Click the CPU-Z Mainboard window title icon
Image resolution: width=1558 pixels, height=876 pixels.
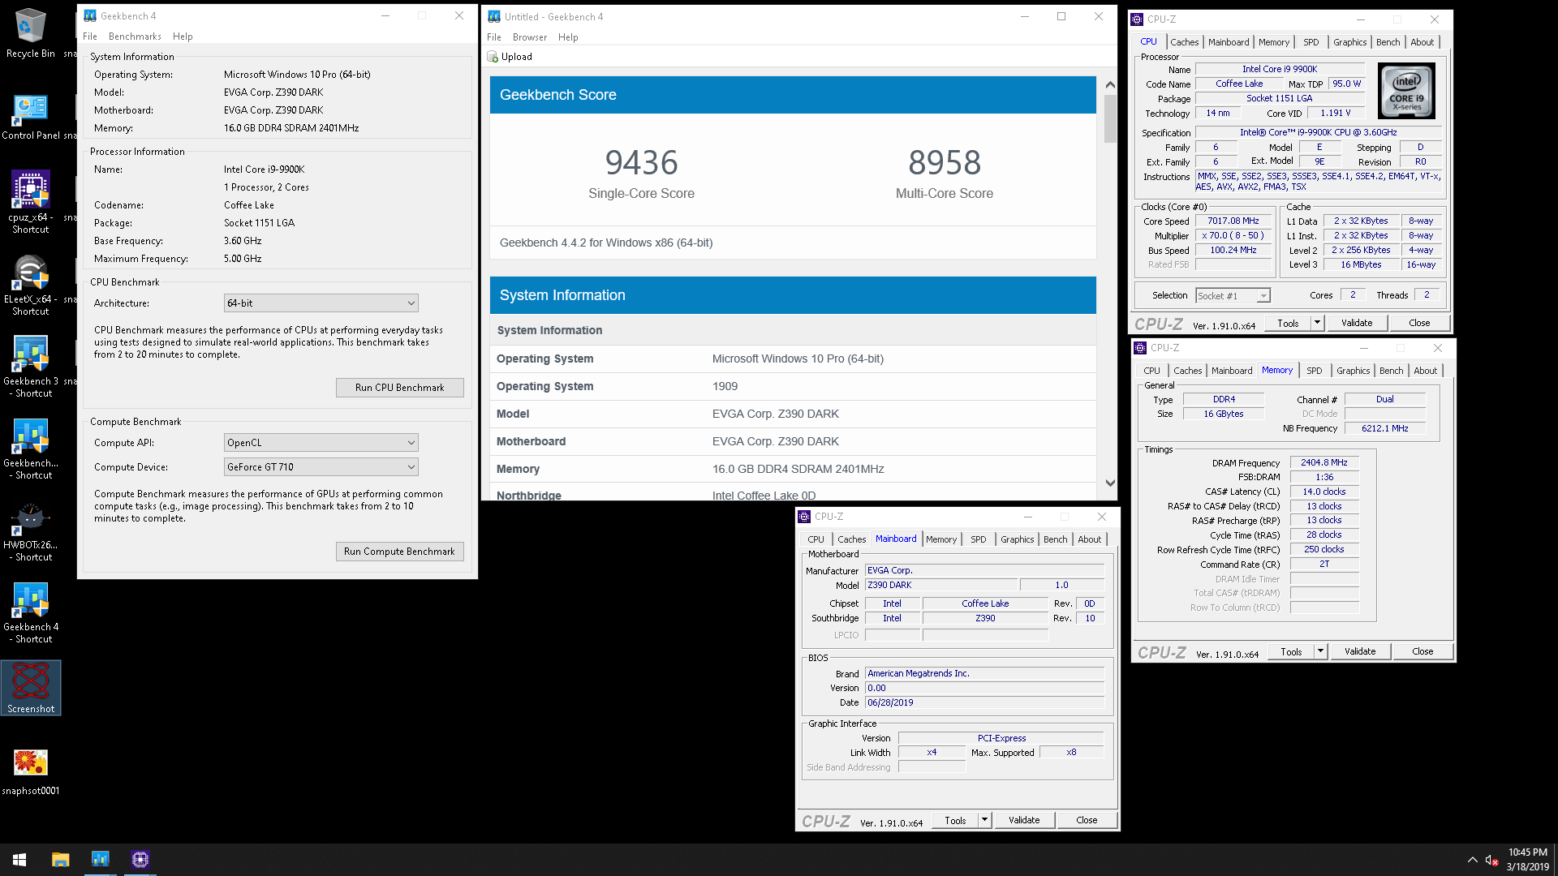804,517
